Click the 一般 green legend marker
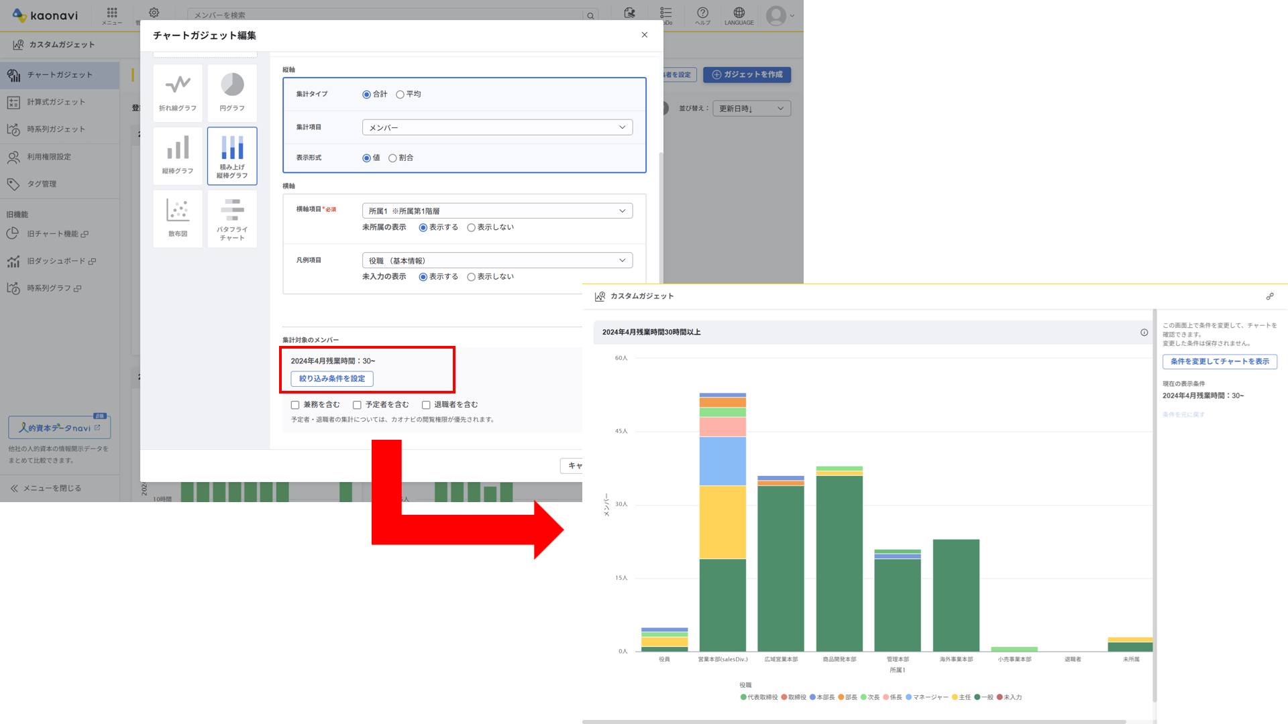 pos(977,697)
